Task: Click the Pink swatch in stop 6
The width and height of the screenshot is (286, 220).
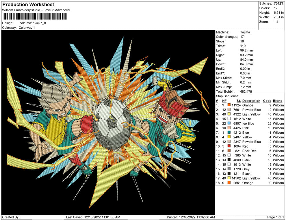Action: [229, 128]
